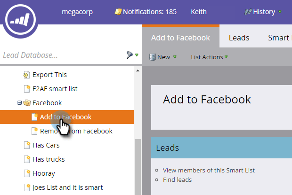Image resolution: width=292 pixels, height=195 pixels.
Task: Open the Notifications notepad icon
Action: pos(118,12)
